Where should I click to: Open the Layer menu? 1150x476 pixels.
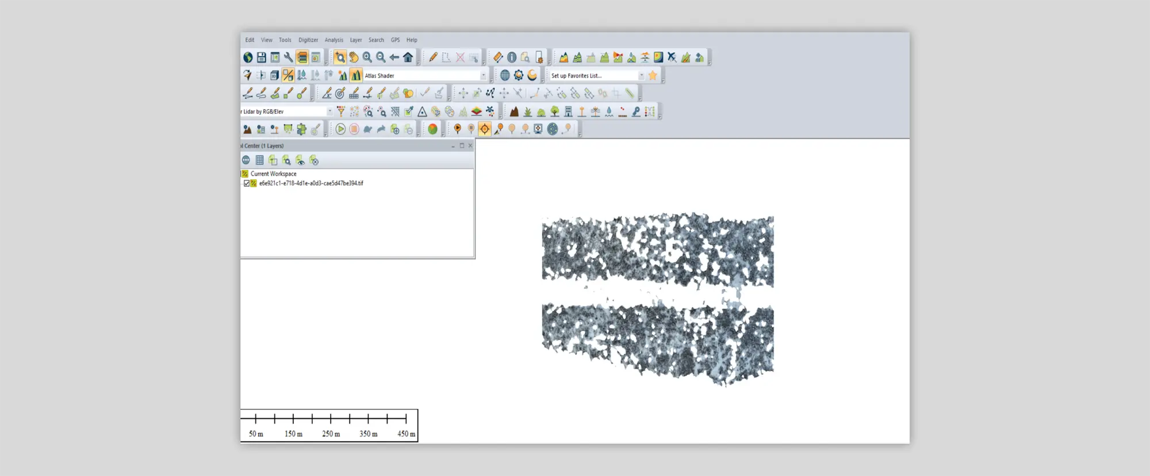(x=356, y=40)
